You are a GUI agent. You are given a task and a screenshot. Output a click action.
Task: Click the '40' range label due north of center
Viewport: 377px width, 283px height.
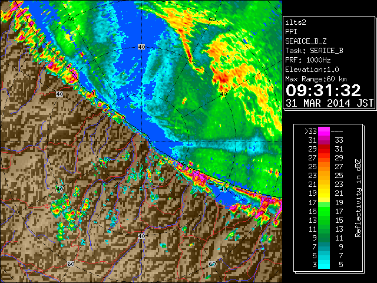pos(141,47)
